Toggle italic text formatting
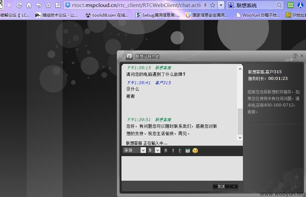 click(173, 150)
